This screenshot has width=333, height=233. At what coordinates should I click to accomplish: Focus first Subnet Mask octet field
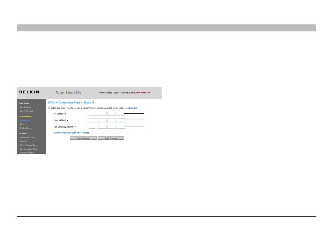[x=93, y=120]
